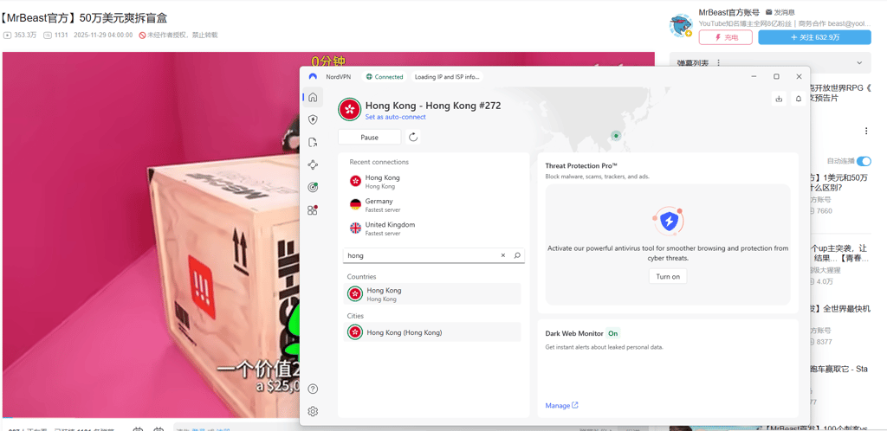Select Hong Kong (Hong Kong) city result
The height and width of the screenshot is (431, 887).
(434, 332)
